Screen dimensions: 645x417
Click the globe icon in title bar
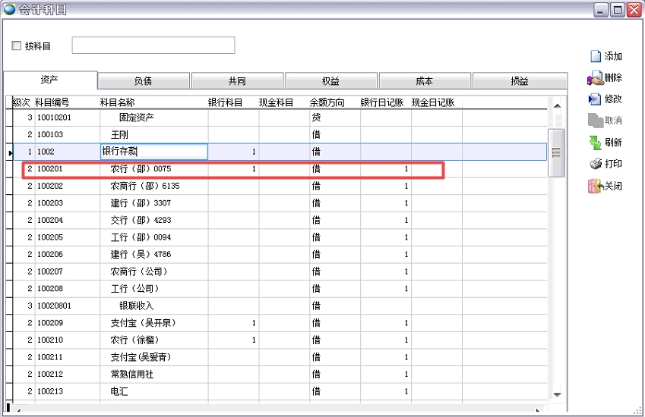tap(9, 9)
